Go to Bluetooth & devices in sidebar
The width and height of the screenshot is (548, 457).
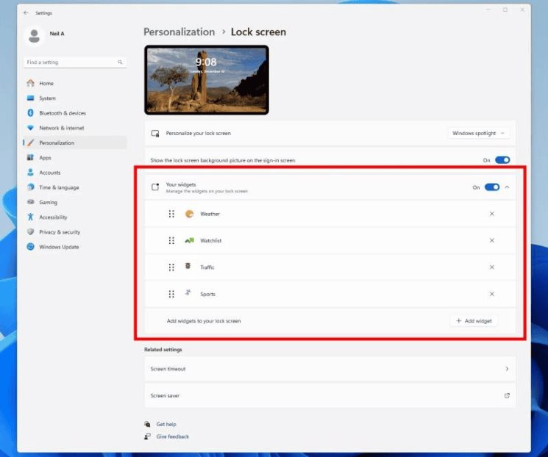click(62, 113)
